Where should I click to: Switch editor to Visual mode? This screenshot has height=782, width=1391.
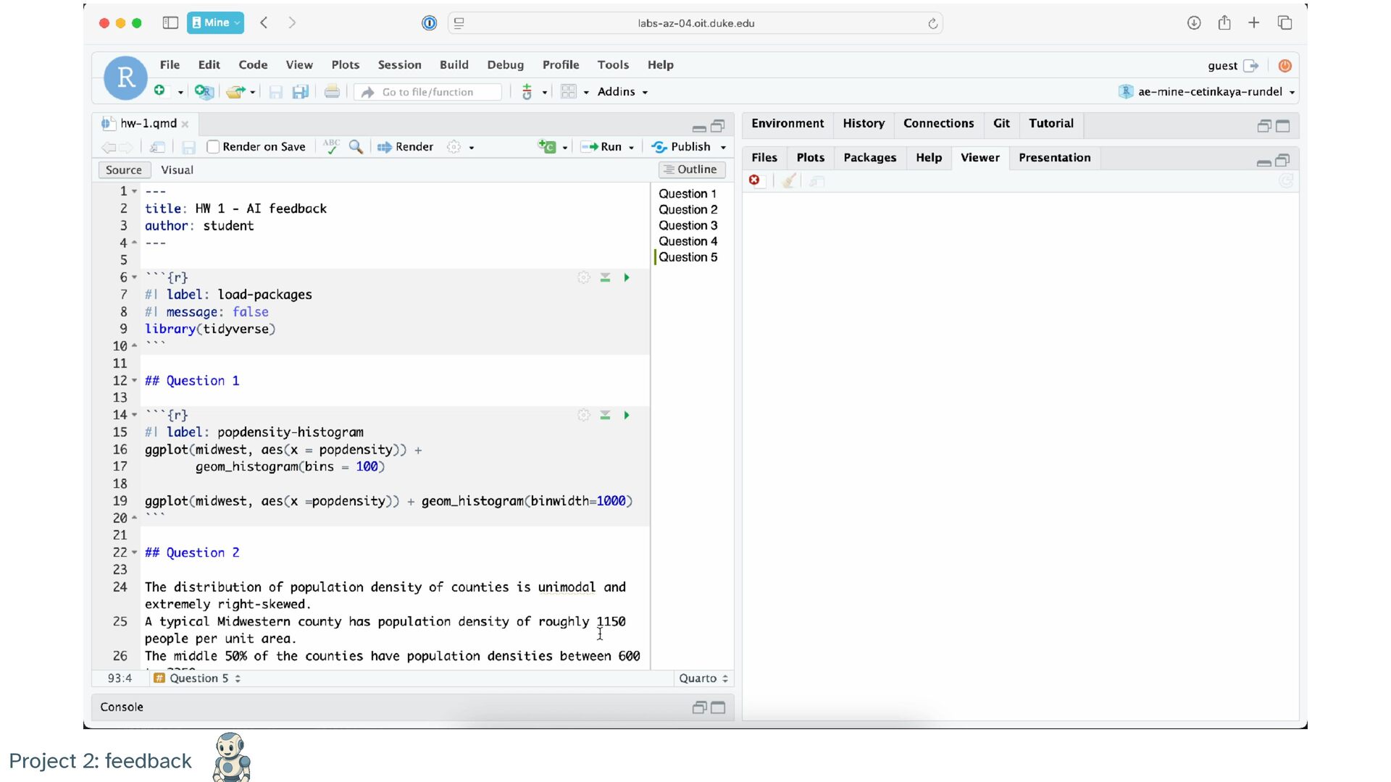177,170
